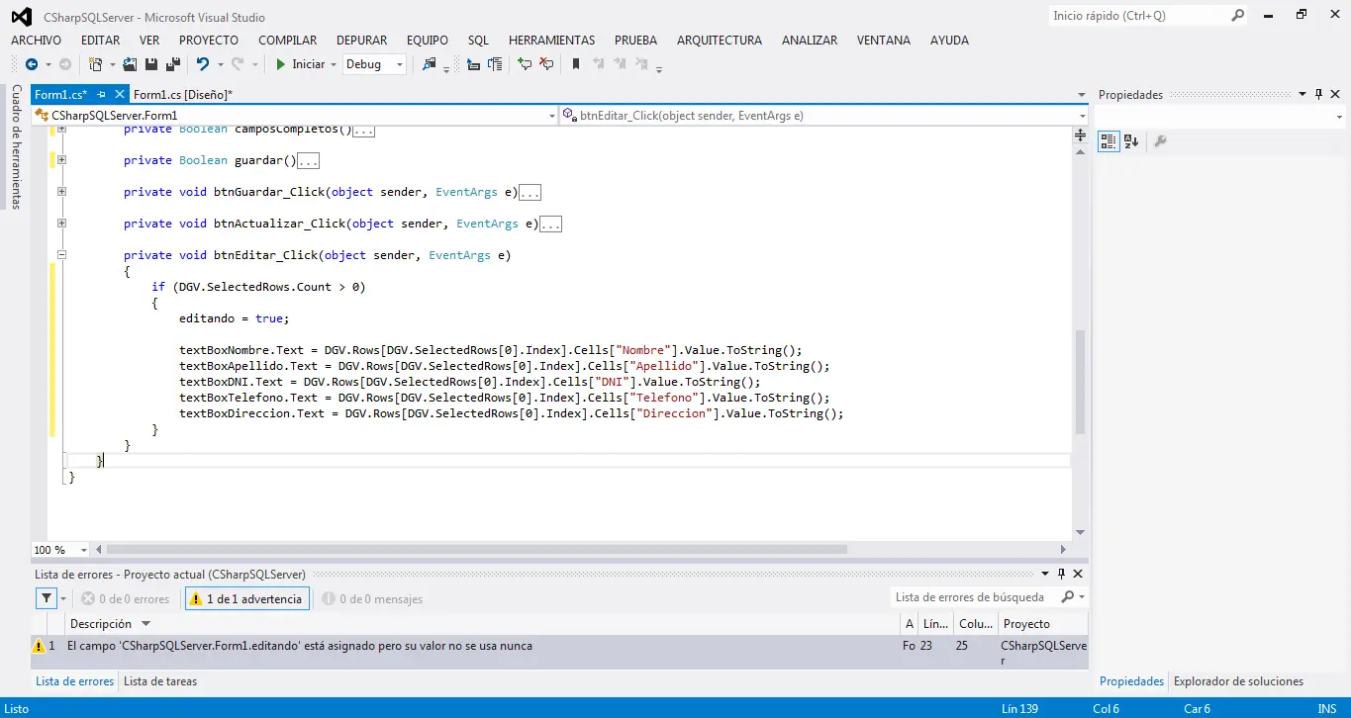
Task: Pin the Form1.cs editor tab
Action: 101,95
